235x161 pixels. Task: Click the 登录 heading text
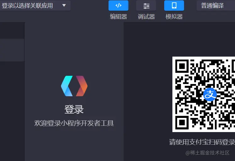point(74,109)
